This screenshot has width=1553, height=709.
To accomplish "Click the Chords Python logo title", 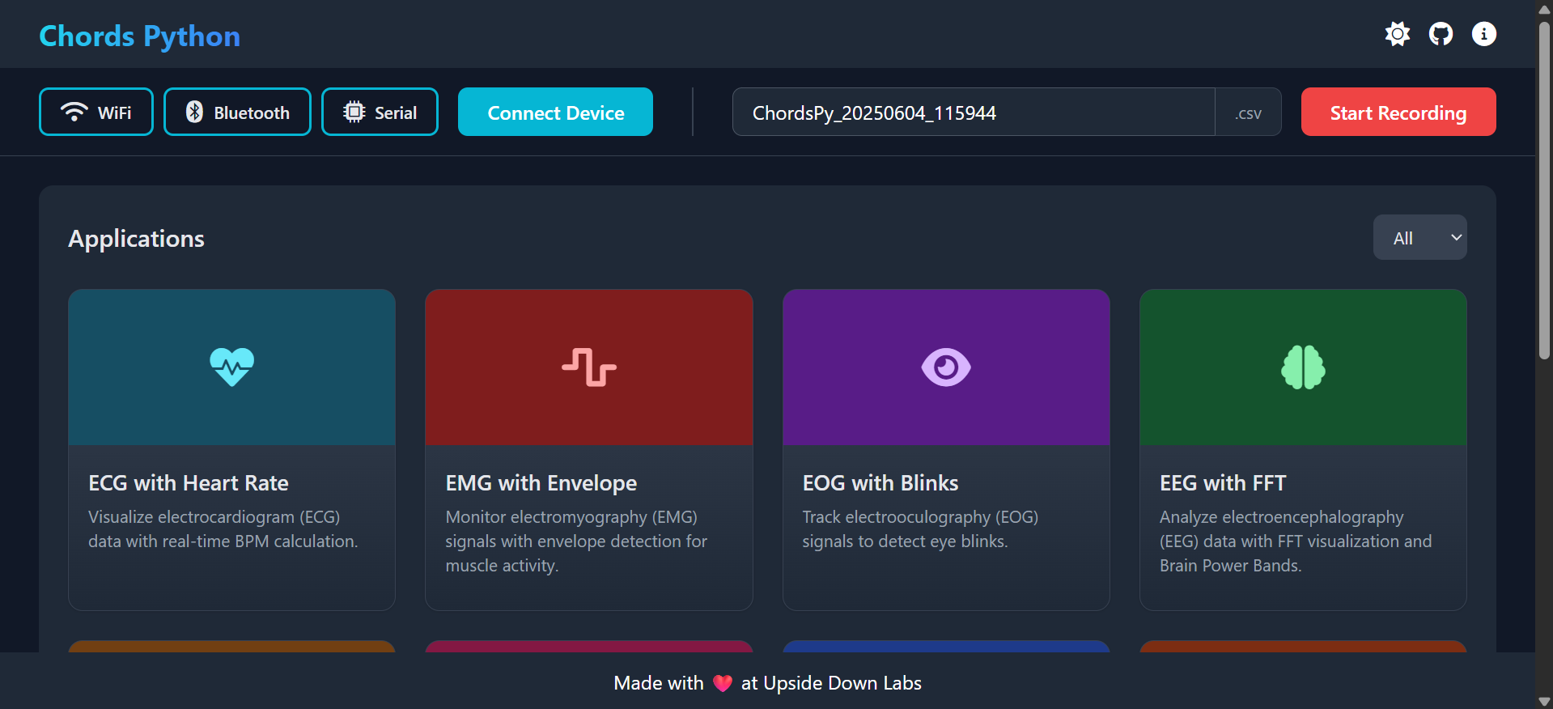I will click(140, 36).
